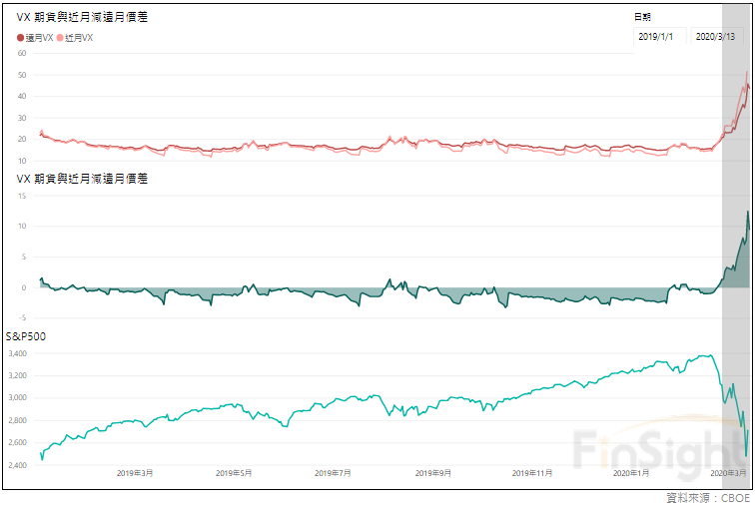
Task: Click the 2019年3月 axis label
Action: [x=136, y=472]
